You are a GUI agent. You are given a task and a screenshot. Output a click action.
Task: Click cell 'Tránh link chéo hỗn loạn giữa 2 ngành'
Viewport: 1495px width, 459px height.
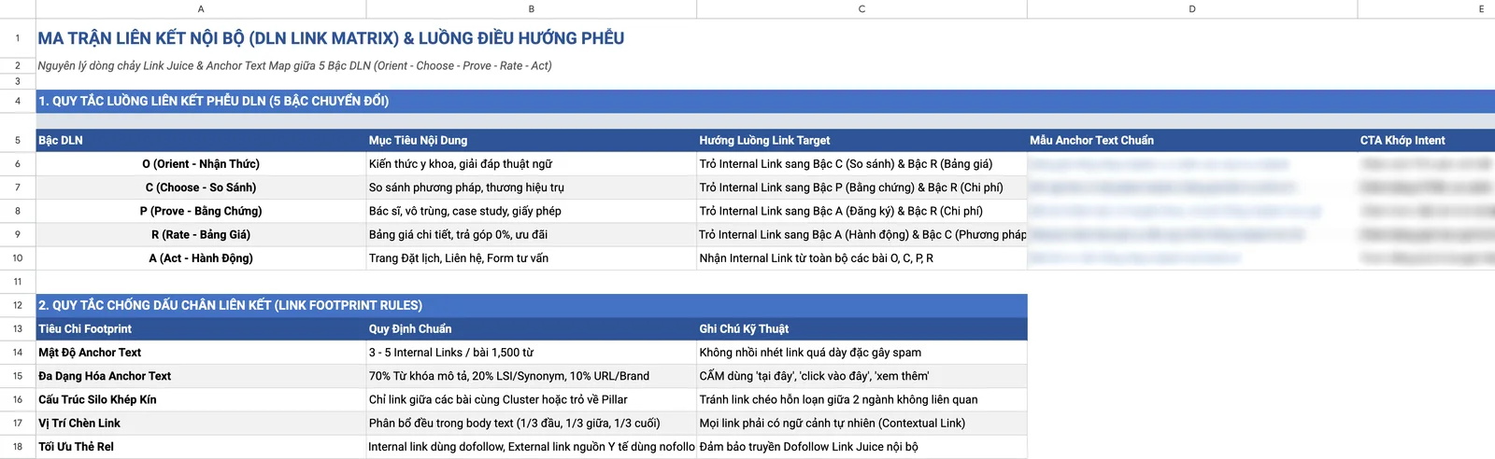(x=861, y=399)
